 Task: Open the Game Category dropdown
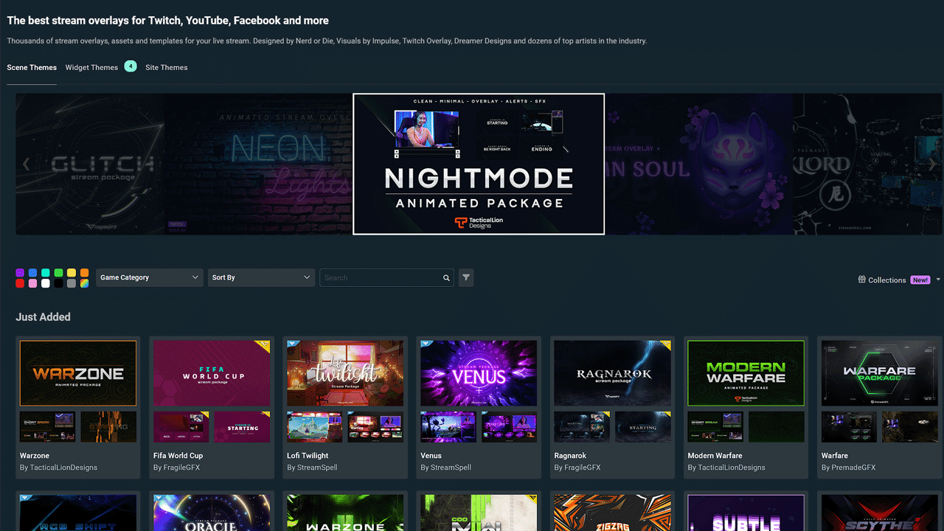click(150, 277)
